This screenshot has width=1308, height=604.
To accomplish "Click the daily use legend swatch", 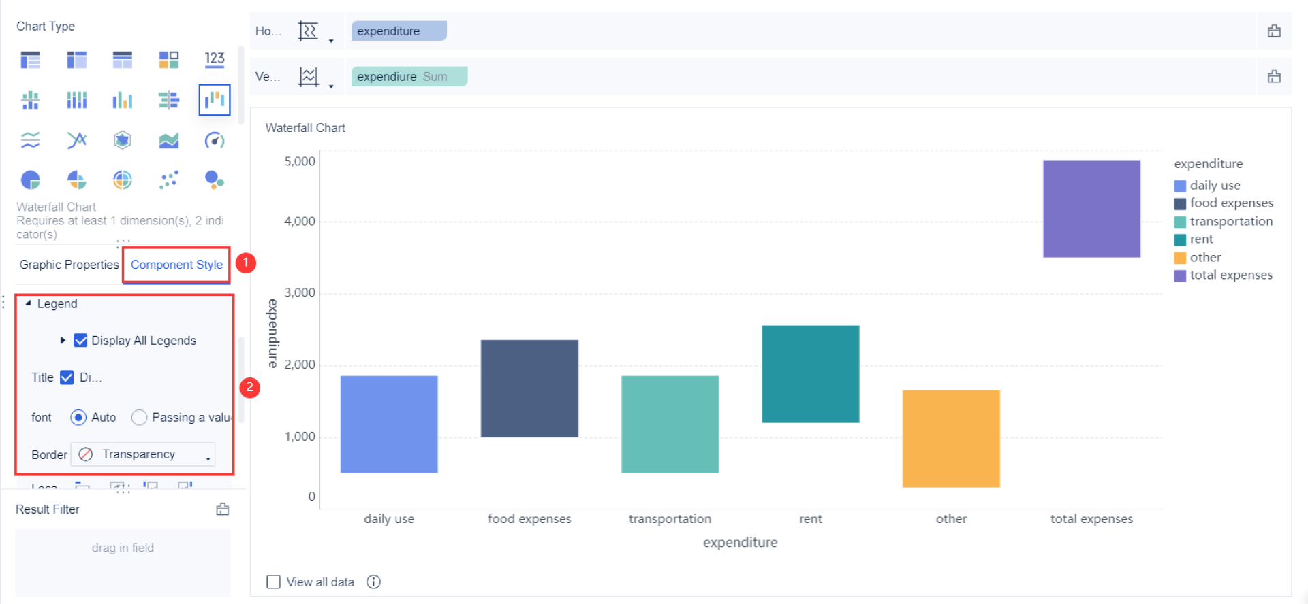I will 1180,186.
